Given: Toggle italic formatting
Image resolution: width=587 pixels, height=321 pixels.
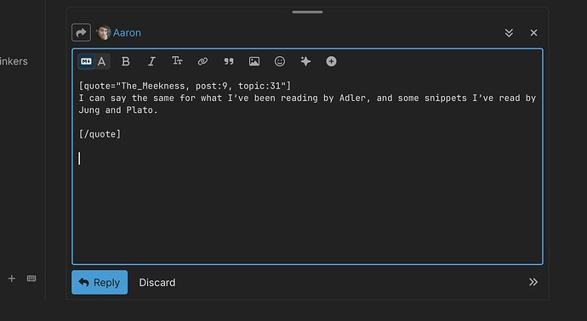Looking at the screenshot, I should (151, 61).
